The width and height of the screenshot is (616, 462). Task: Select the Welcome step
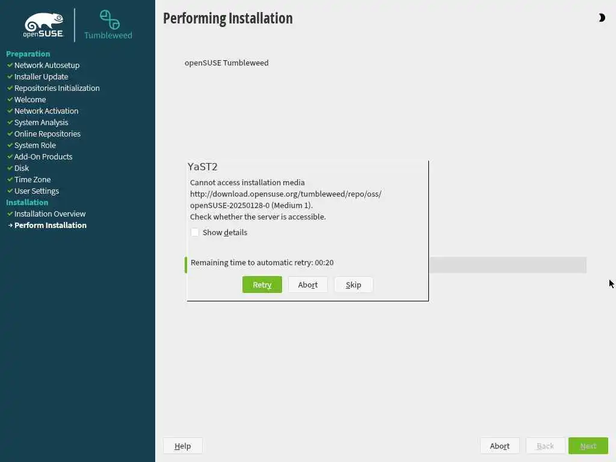click(30, 99)
